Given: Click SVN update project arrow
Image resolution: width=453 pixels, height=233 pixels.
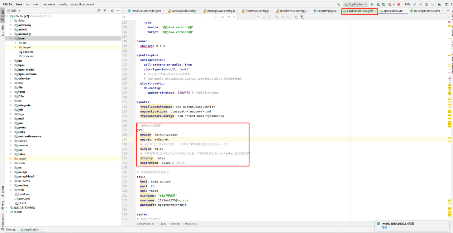Looking at the screenshot, I should point(415,4).
